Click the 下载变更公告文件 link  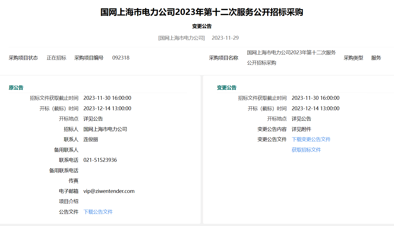pos(311,139)
